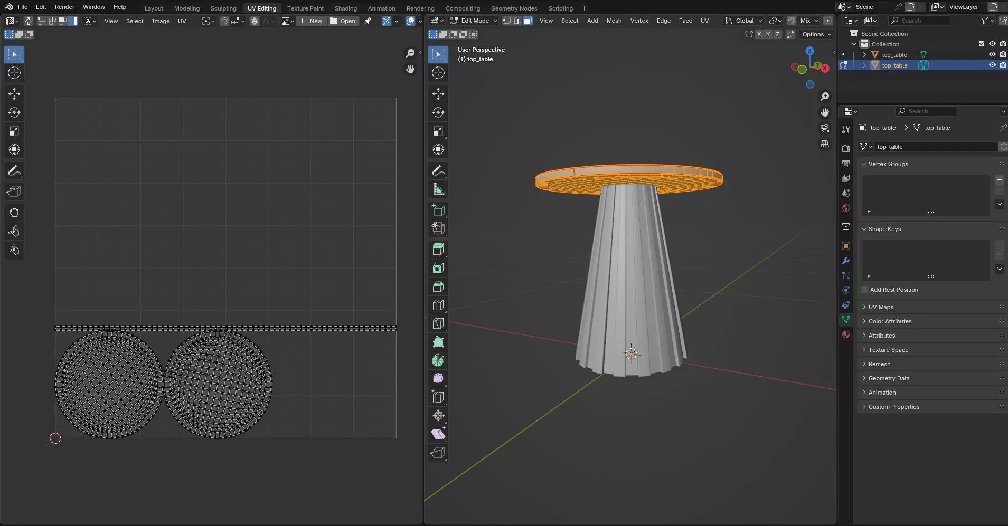Viewport: 1008px width, 526px height.
Task: Open the Texture Paint workspace
Action: tap(305, 8)
